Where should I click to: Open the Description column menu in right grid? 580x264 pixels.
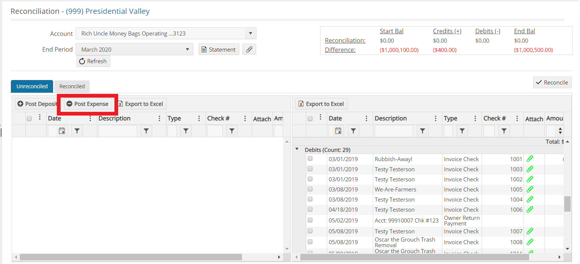point(436,118)
